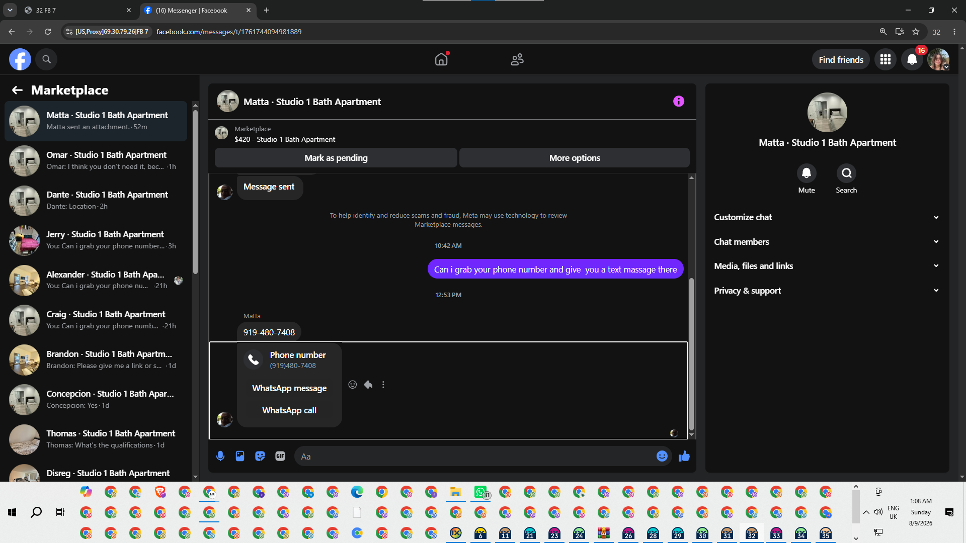The image size is (966, 543).
Task: Open the Chrome three-dot menu
Action: coord(954,32)
